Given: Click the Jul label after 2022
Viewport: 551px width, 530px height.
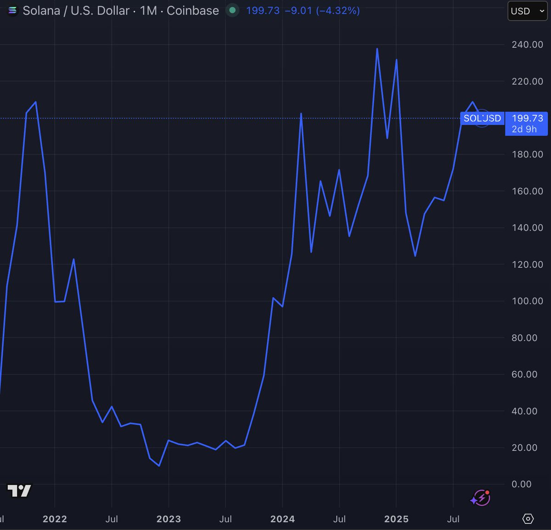Looking at the screenshot, I should 112,519.
